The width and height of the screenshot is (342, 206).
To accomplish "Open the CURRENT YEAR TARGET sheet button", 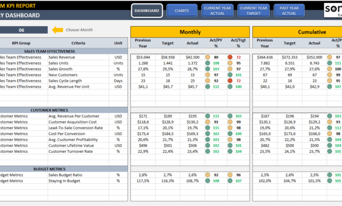I will 254,11.
